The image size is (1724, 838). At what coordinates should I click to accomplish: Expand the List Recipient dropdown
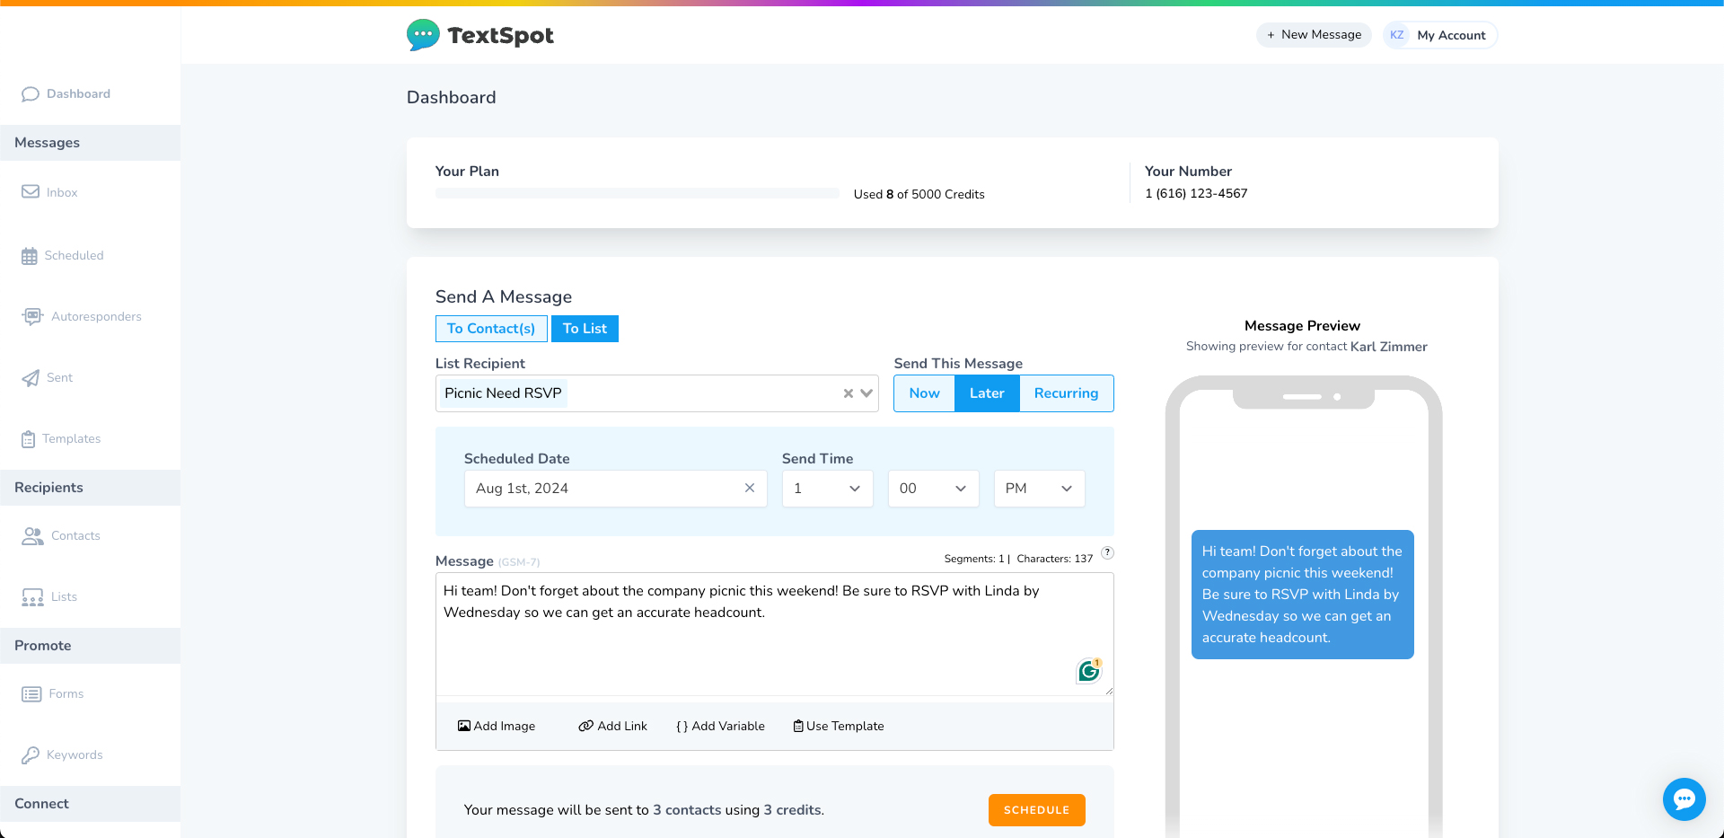tap(866, 393)
